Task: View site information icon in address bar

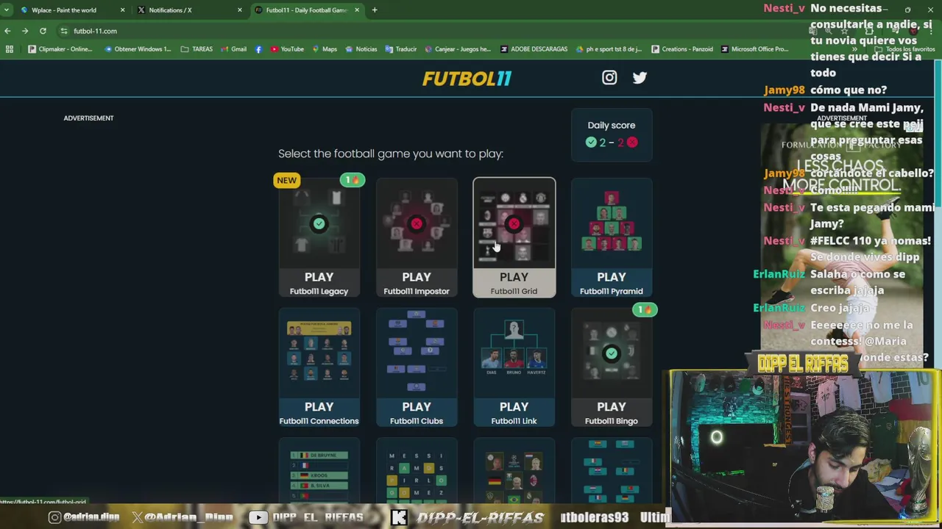Action: [x=64, y=31]
